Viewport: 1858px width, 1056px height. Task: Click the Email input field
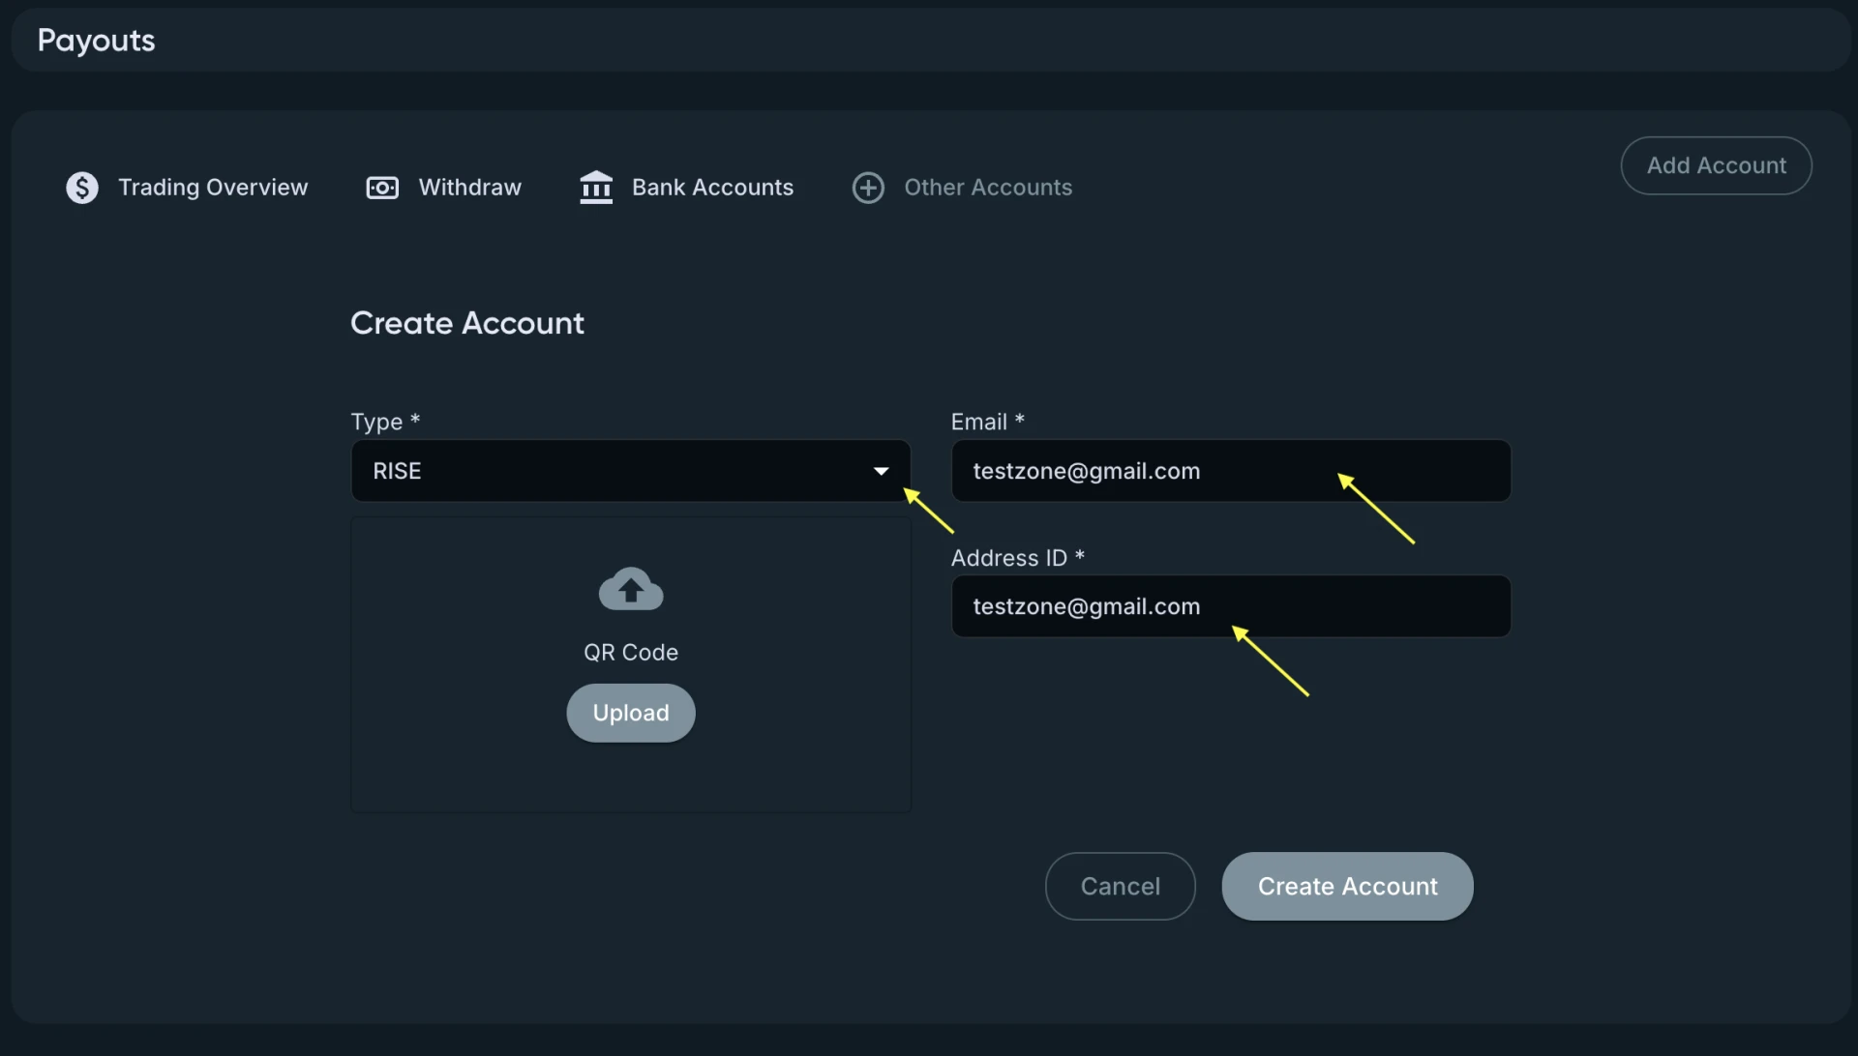tap(1229, 471)
